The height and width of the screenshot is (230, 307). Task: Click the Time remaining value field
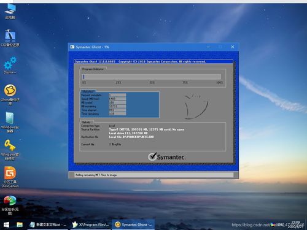pos(117,113)
